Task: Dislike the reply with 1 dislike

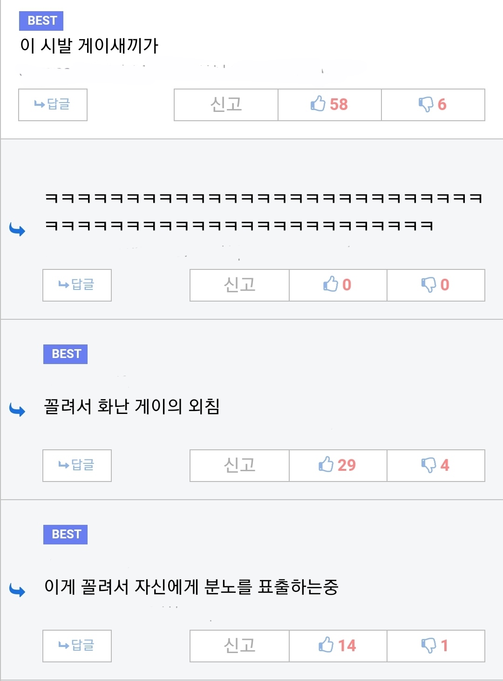Action: pos(435,646)
